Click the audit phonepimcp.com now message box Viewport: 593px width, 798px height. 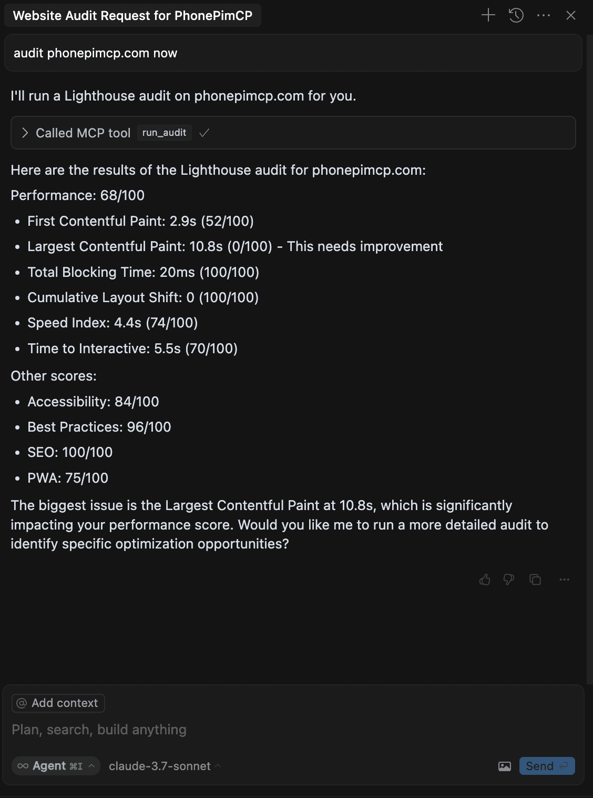(293, 53)
